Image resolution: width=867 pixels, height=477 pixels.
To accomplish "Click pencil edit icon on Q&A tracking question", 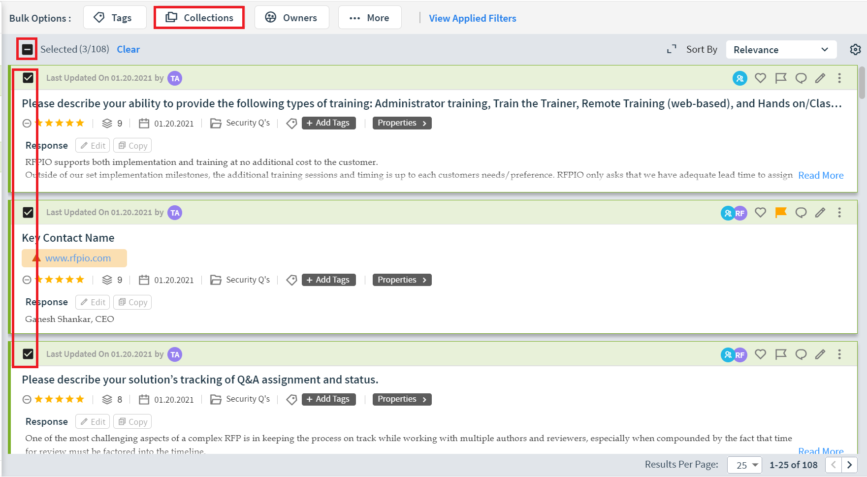I will pos(820,354).
